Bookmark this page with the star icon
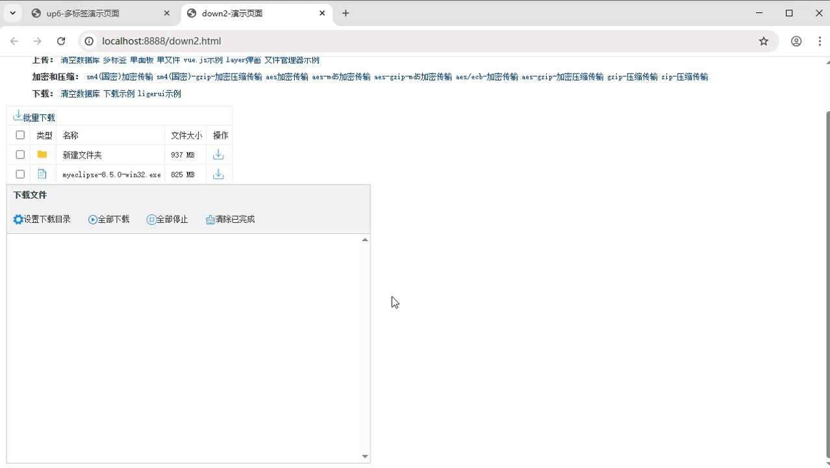Image resolution: width=830 pixels, height=468 pixels. 764,41
